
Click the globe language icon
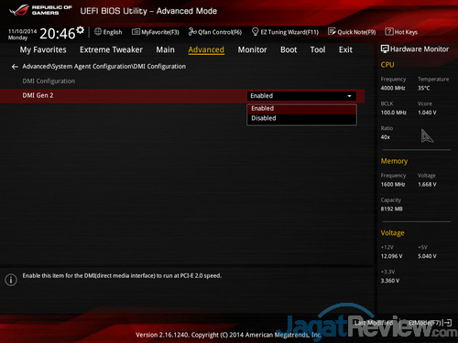pyautogui.click(x=98, y=31)
